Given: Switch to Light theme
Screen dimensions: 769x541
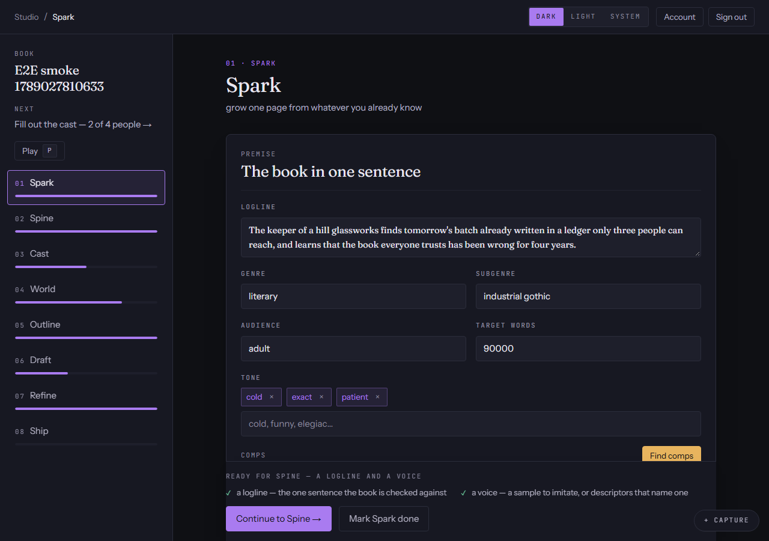Looking at the screenshot, I should [583, 17].
